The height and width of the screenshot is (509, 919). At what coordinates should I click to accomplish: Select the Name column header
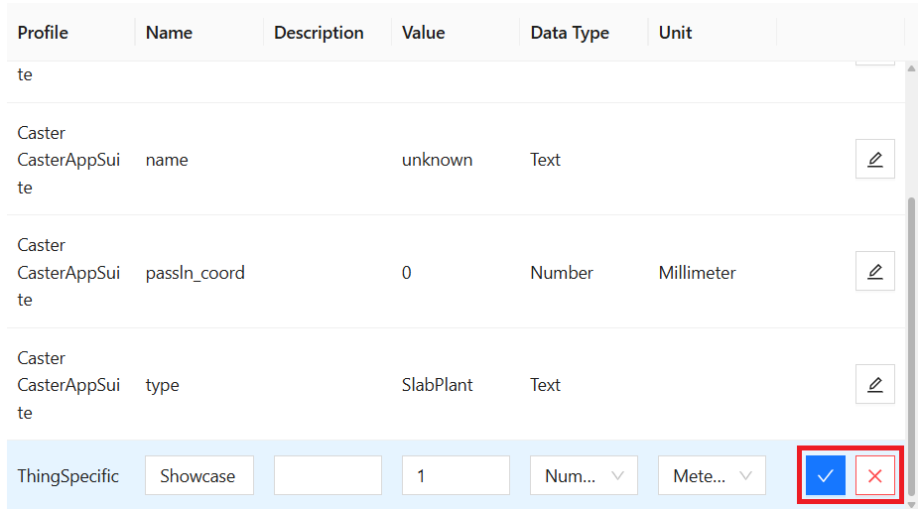pyautogui.click(x=169, y=33)
